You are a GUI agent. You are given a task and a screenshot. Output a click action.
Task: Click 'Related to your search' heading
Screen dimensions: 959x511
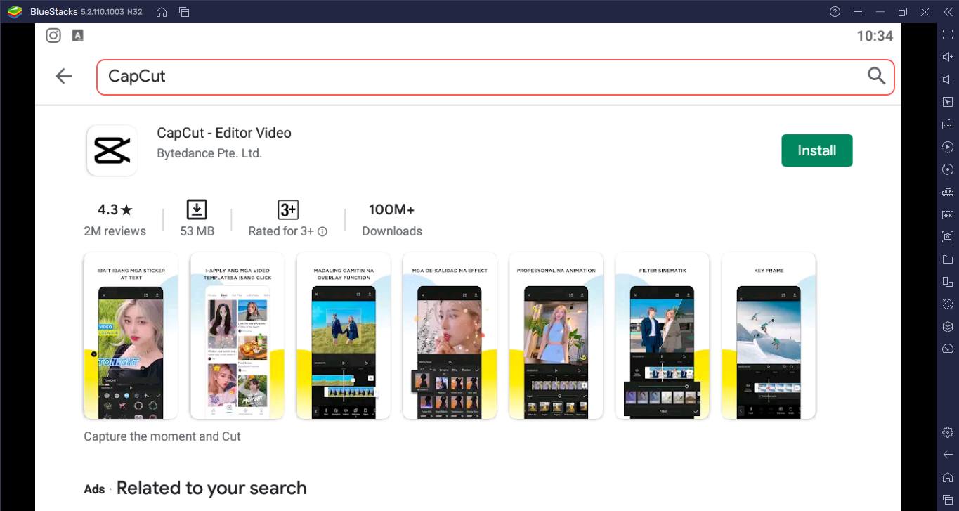(x=211, y=488)
